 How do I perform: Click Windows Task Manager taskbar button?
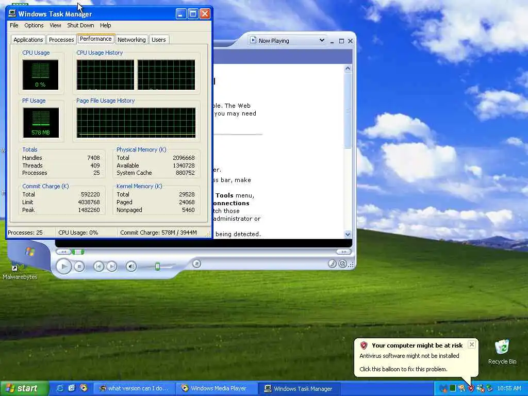301,388
